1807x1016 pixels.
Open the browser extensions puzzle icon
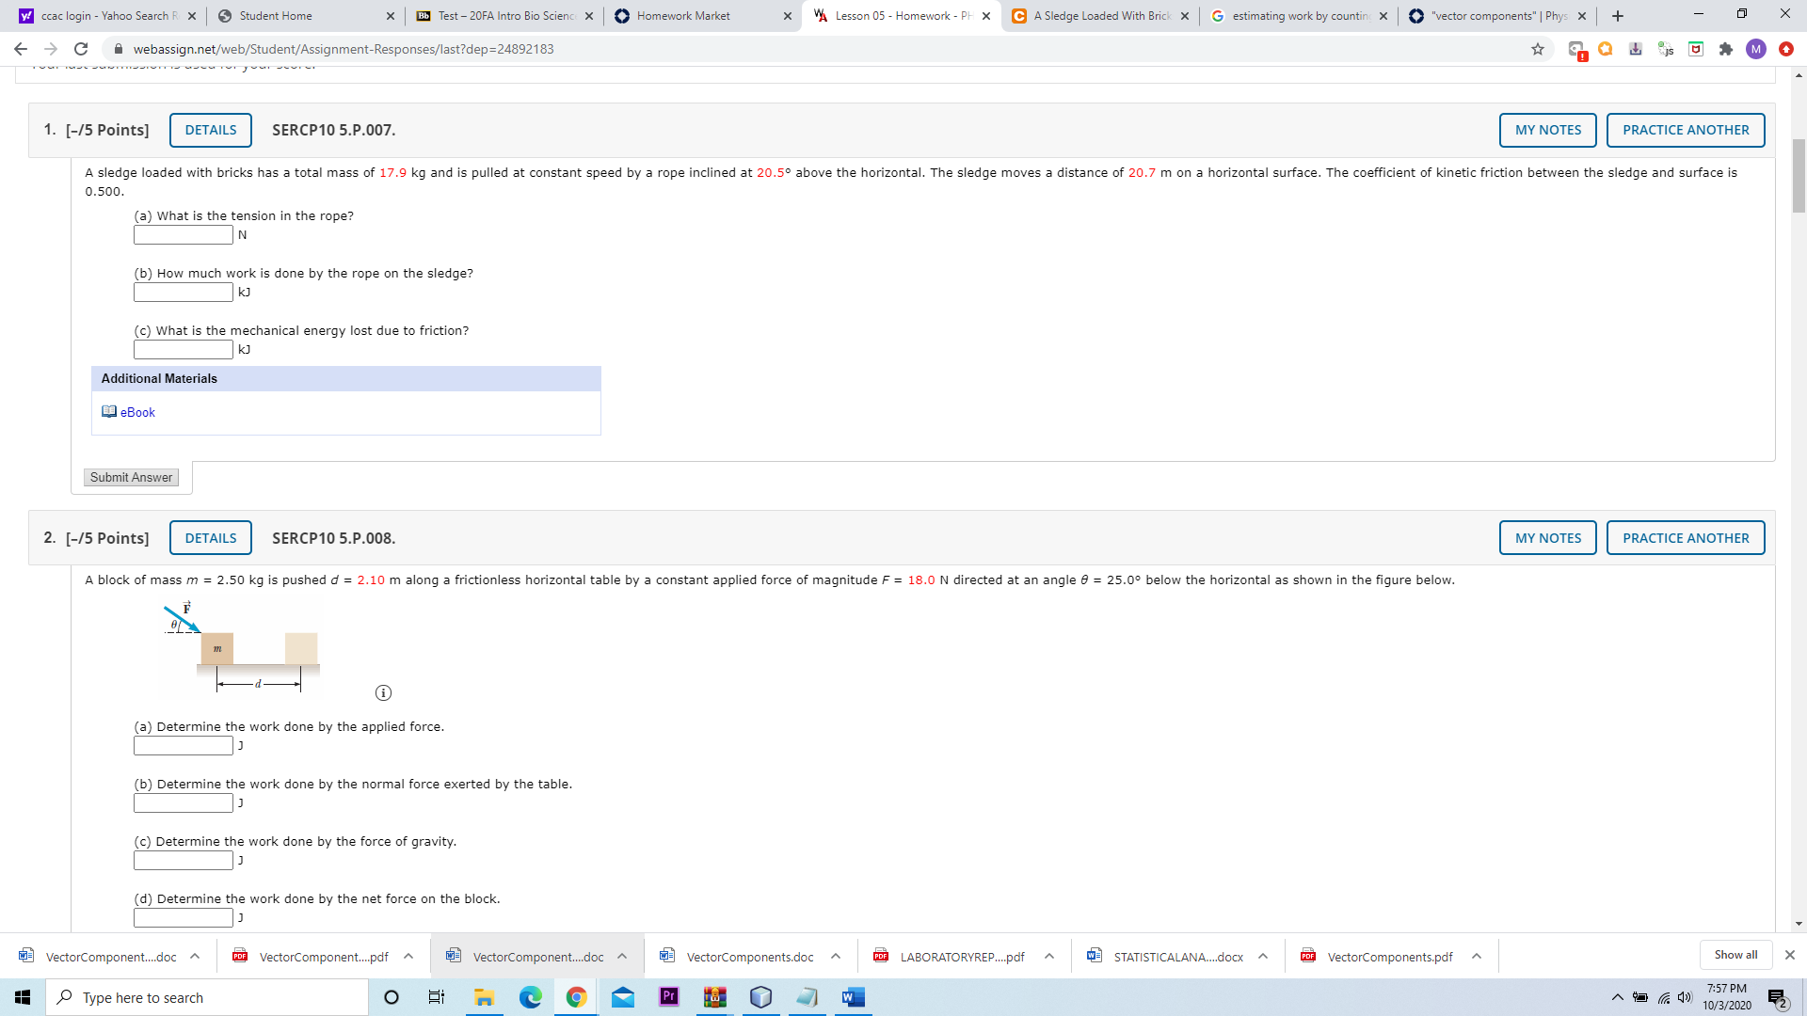(1726, 49)
